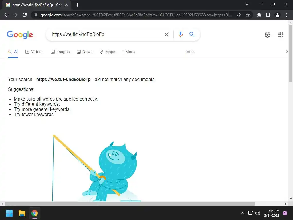Open File Explorer from taskbar

click(x=22, y=213)
